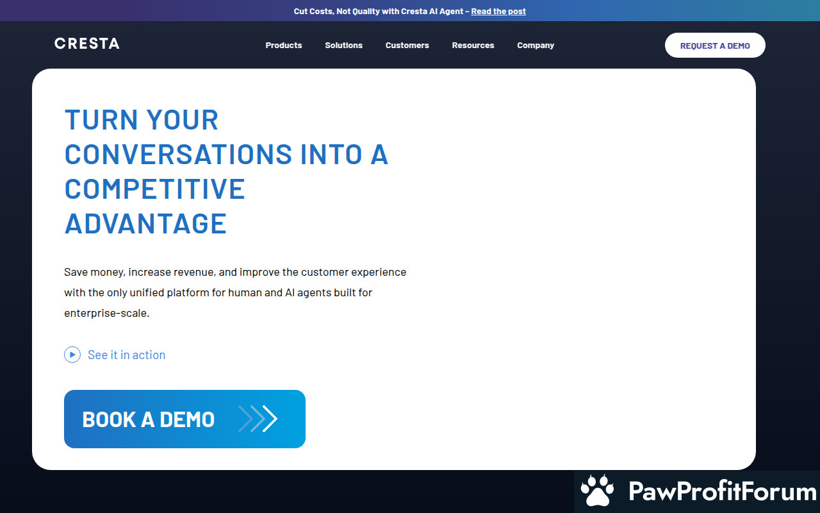Click the paw print icon in the watermark
820x513 pixels.
(597, 491)
